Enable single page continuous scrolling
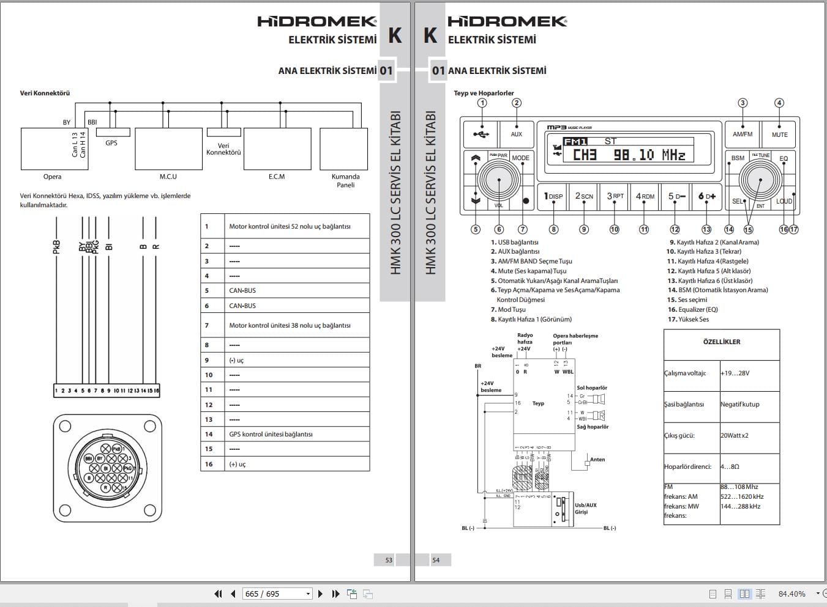The image size is (827, 607). pos(728,594)
